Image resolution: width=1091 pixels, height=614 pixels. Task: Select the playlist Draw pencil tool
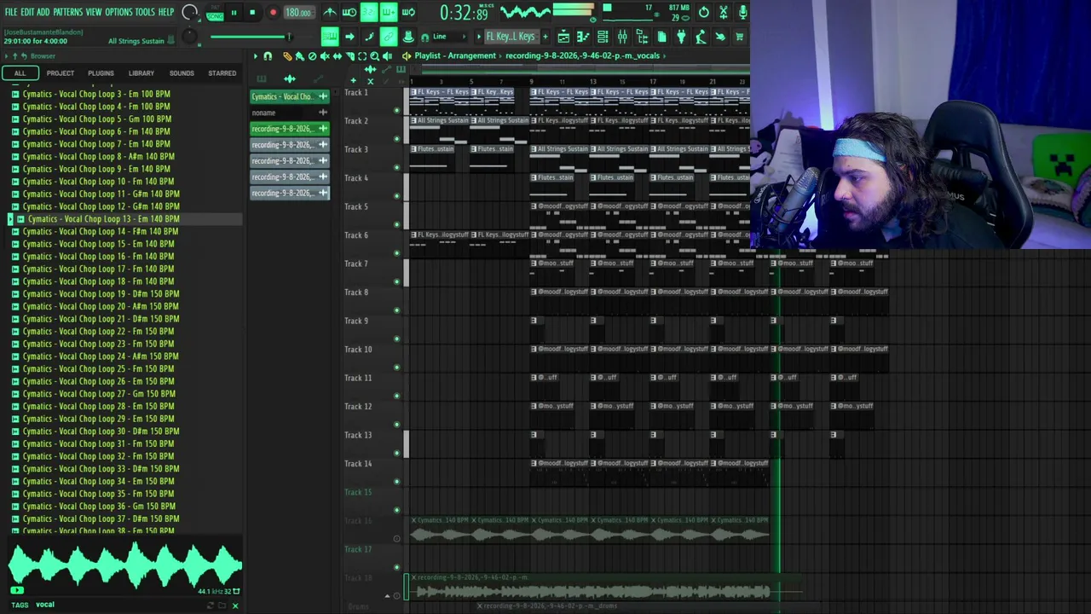287,56
